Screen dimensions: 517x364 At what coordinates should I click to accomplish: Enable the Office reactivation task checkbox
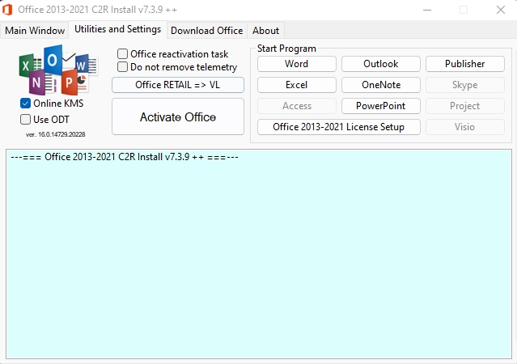tap(123, 54)
